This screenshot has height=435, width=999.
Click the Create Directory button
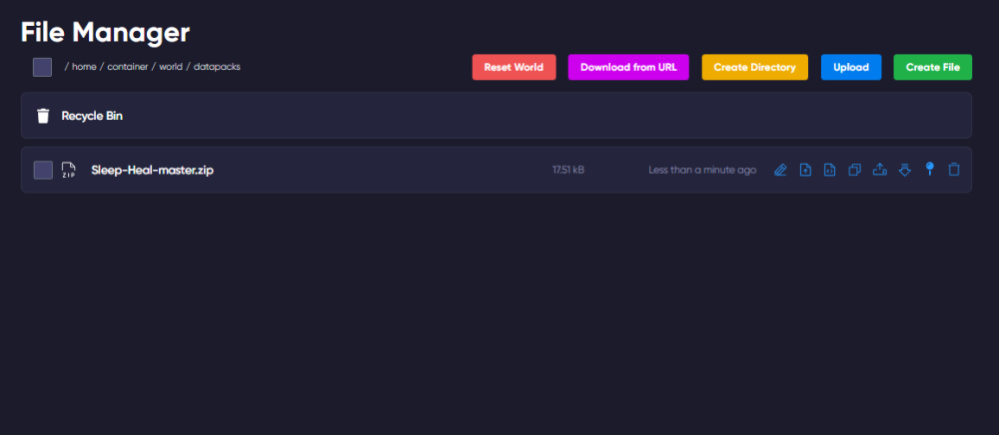pyautogui.click(x=754, y=67)
